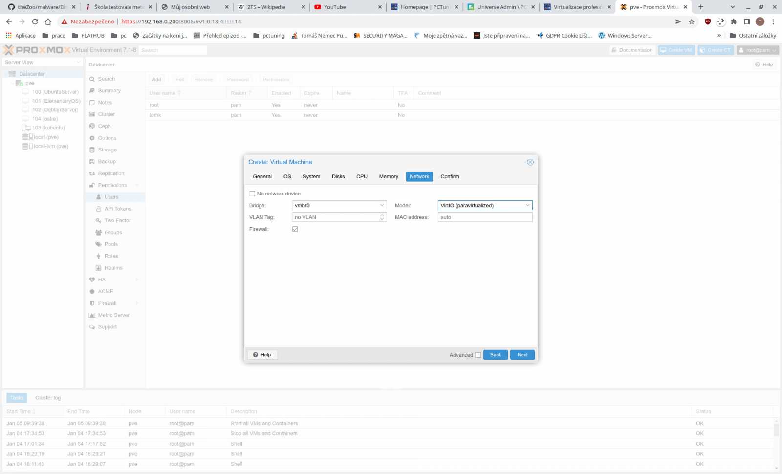Tick the No network device checkbox

(x=252, y=194)
